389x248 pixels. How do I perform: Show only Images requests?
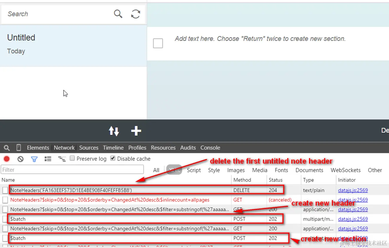pos(236,170)
